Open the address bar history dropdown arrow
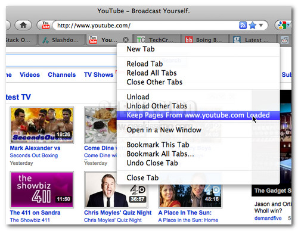 (261, 25)
